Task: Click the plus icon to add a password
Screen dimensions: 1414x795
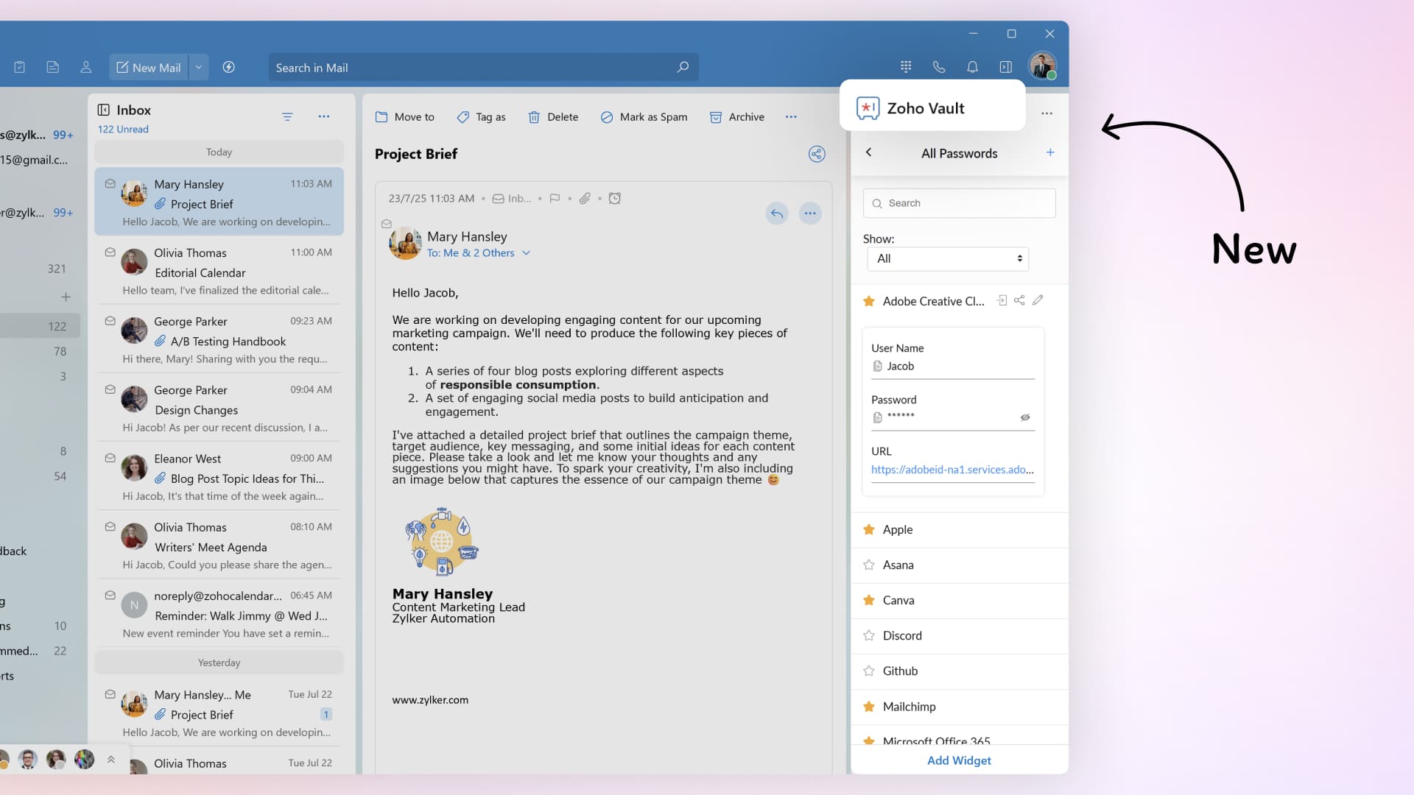Action: point(1050,152)
